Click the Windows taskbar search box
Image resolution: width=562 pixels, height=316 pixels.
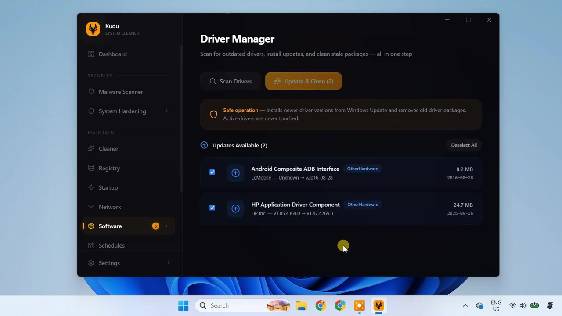pos(243,305)
